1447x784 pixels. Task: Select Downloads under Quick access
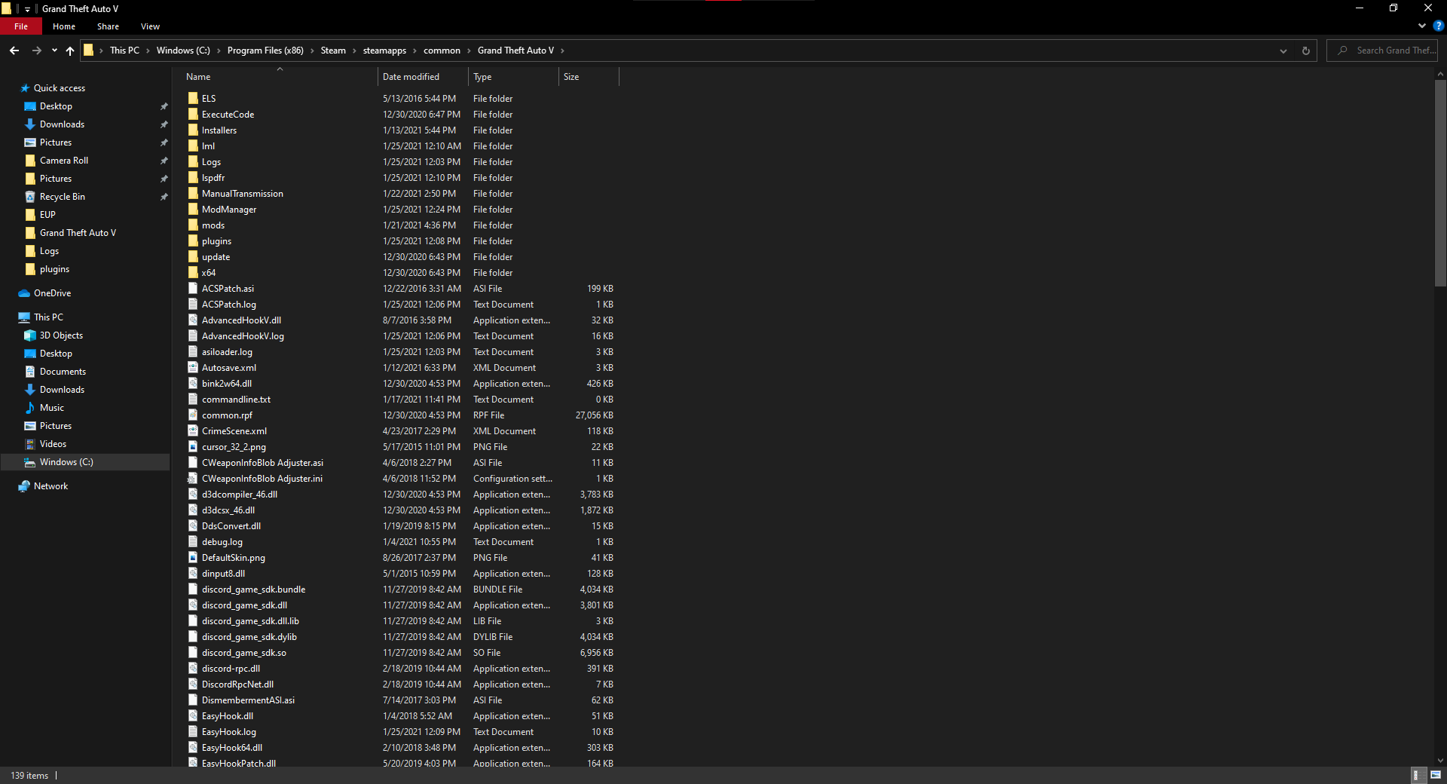click(62, 124)
